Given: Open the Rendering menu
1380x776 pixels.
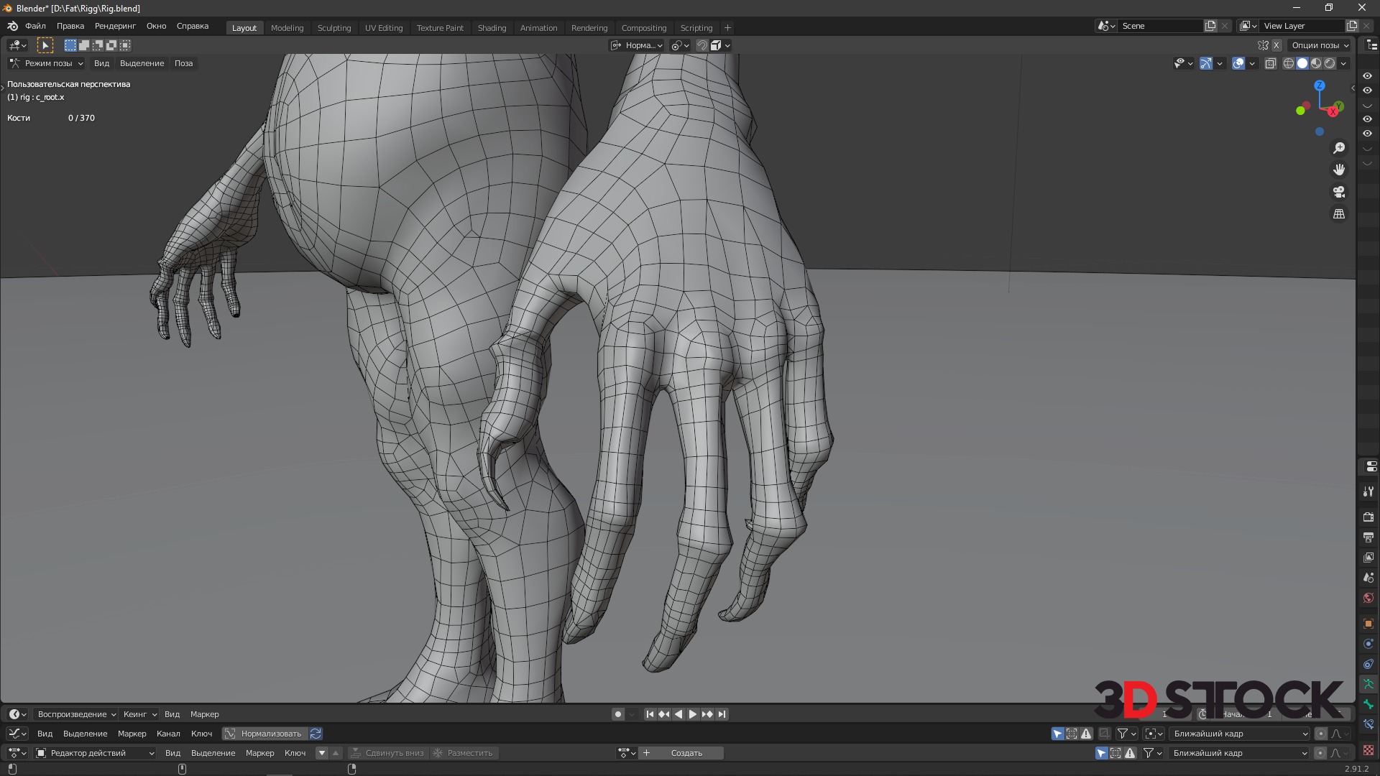Looking at the screenshot, I should click(x=115, y=26).
